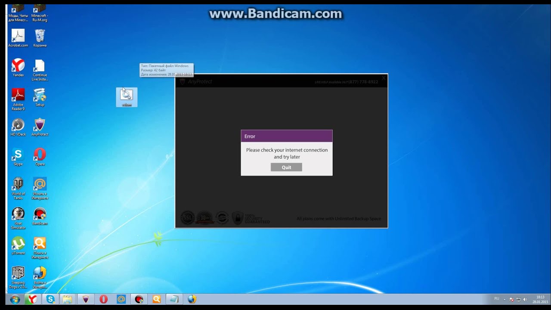The height and width of the screenshot is (310, 551).
Task: Switch to Bandicam recorder in the taskbar
Action: tap(139, 299)
